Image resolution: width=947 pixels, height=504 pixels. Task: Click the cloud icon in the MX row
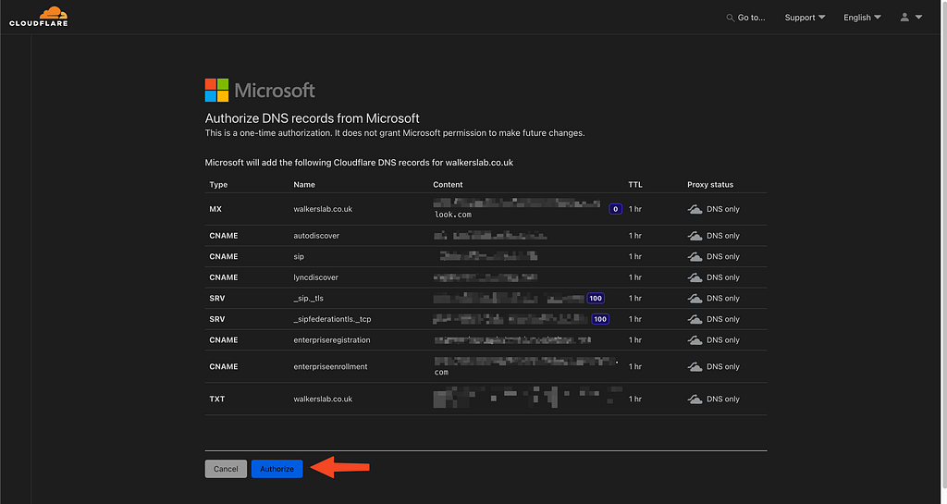click(x=695, y=210)
